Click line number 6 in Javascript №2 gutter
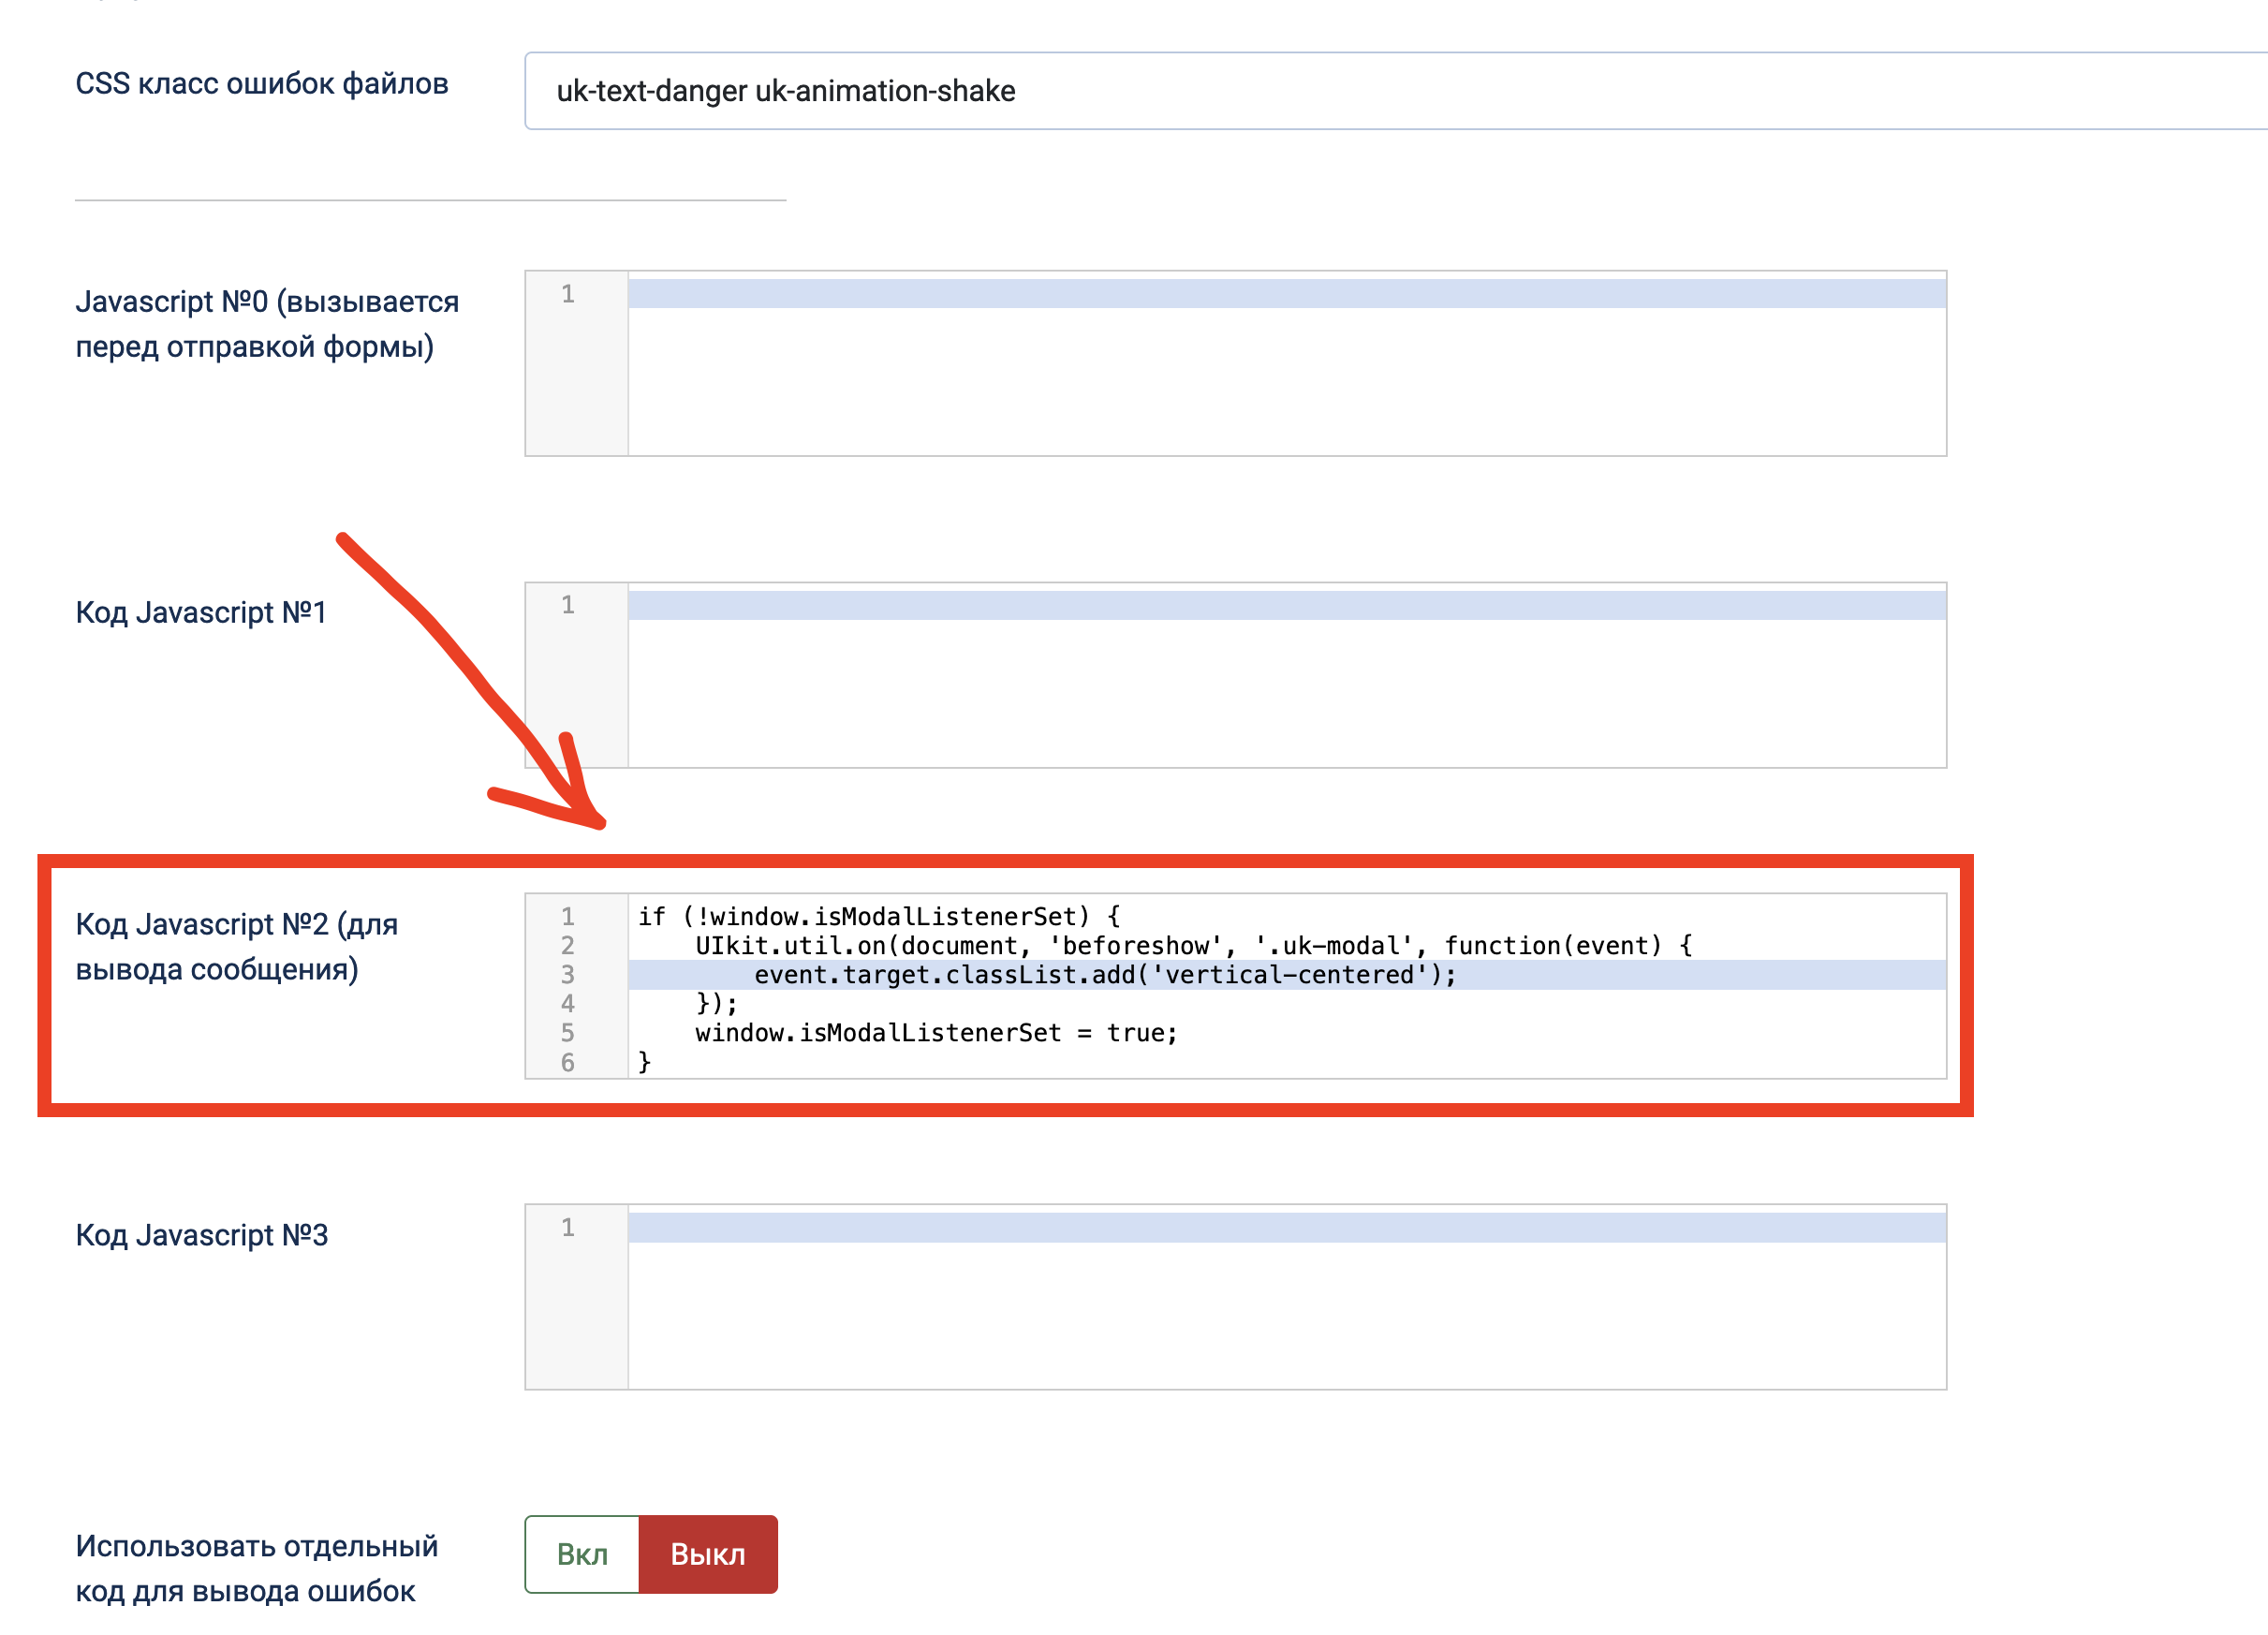2268x1635 pixels. coord(568,1062)
